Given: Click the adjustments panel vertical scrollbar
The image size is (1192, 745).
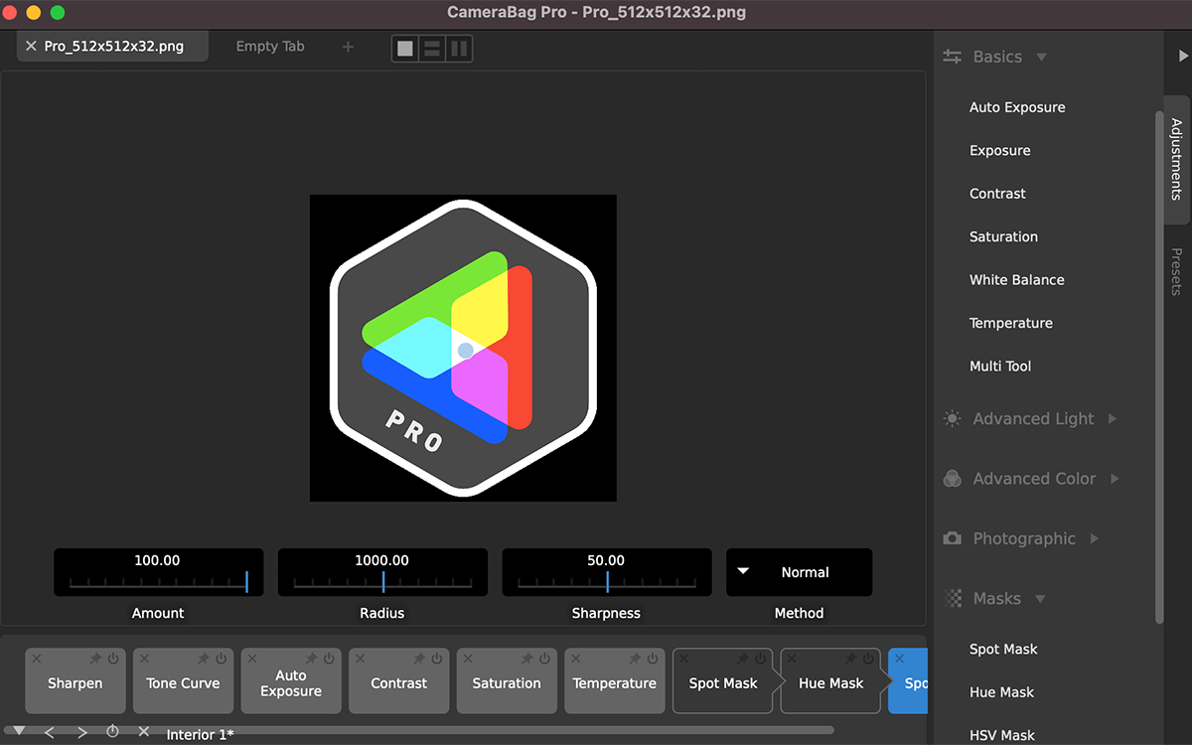Looking at the screenshot, I should [1158, 368].
